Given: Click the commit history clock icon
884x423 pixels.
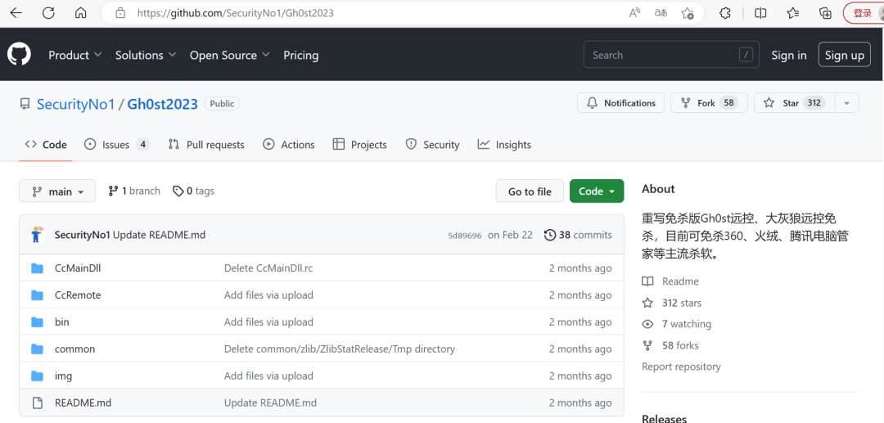Looking at the screenshot, I should (550, 235).
